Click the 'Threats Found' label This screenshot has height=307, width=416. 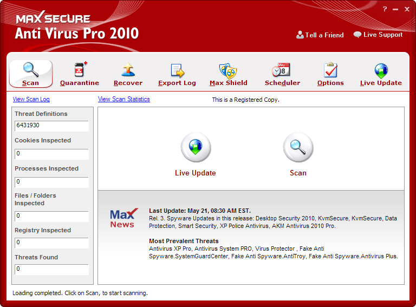coord(36,257)
